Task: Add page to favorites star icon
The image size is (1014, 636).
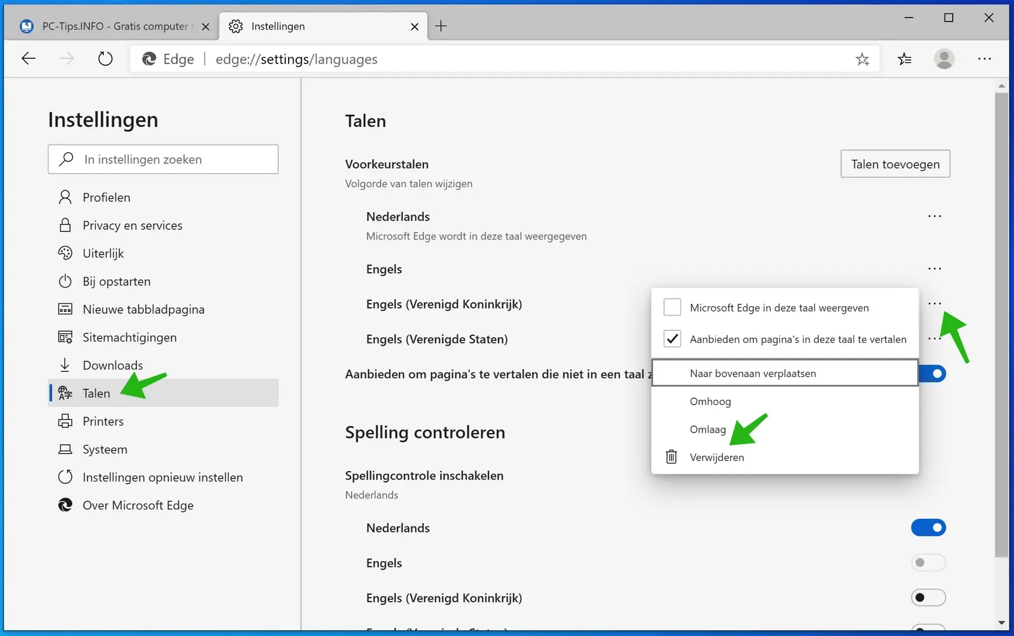Action: 862,59
